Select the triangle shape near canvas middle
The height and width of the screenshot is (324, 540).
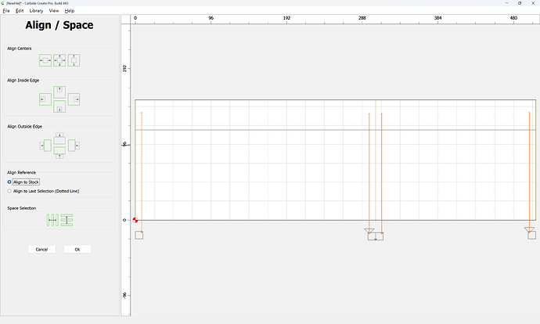[x=369, y=231]
